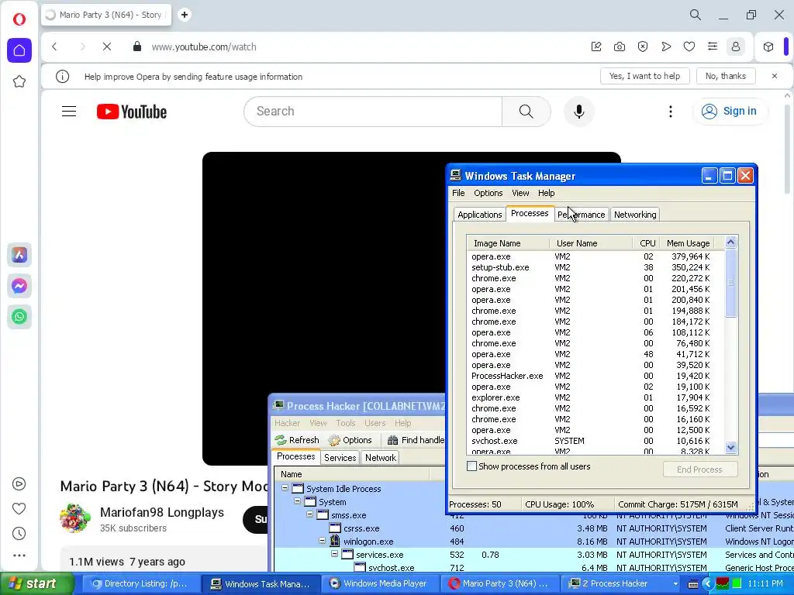This screenshot has height=595, width=794.
Task: Click Refresh in Process Hacker toolbar
Action: pos(297,440)
